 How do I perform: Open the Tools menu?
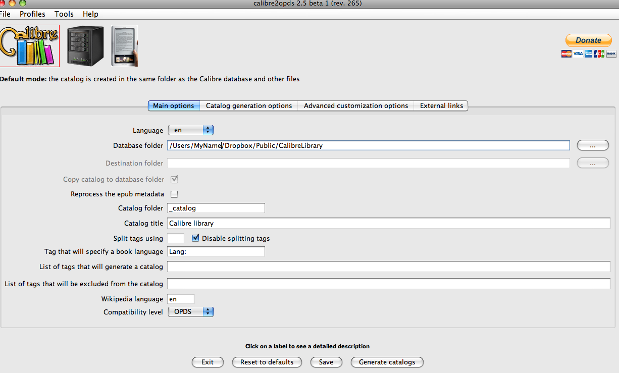coord(64,14)
